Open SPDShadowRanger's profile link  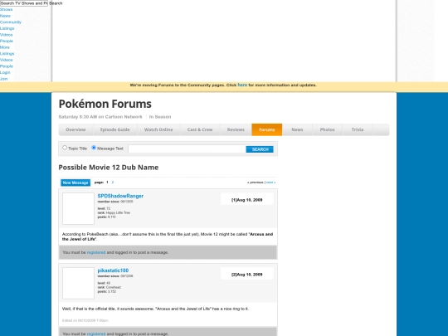pos(120,196)
